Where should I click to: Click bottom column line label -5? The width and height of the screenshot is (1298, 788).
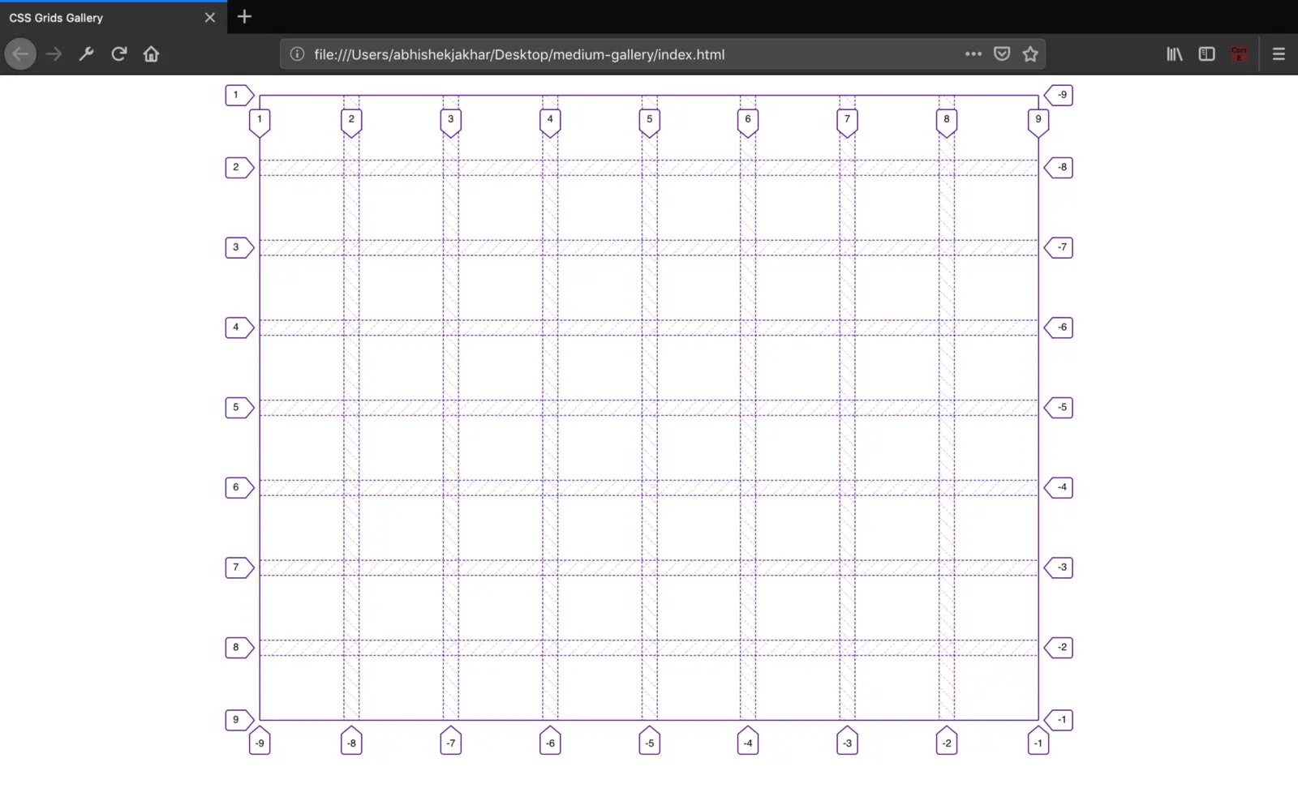click(649, 740)
